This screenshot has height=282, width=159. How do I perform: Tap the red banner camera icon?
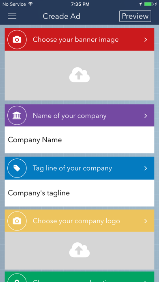coord(17,40)
